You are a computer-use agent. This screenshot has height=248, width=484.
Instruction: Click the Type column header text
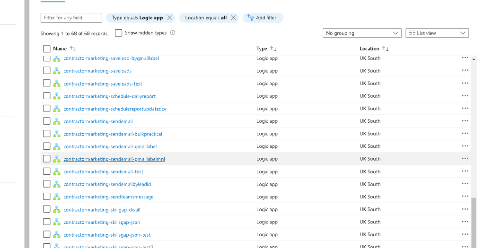tap(262, 49)
